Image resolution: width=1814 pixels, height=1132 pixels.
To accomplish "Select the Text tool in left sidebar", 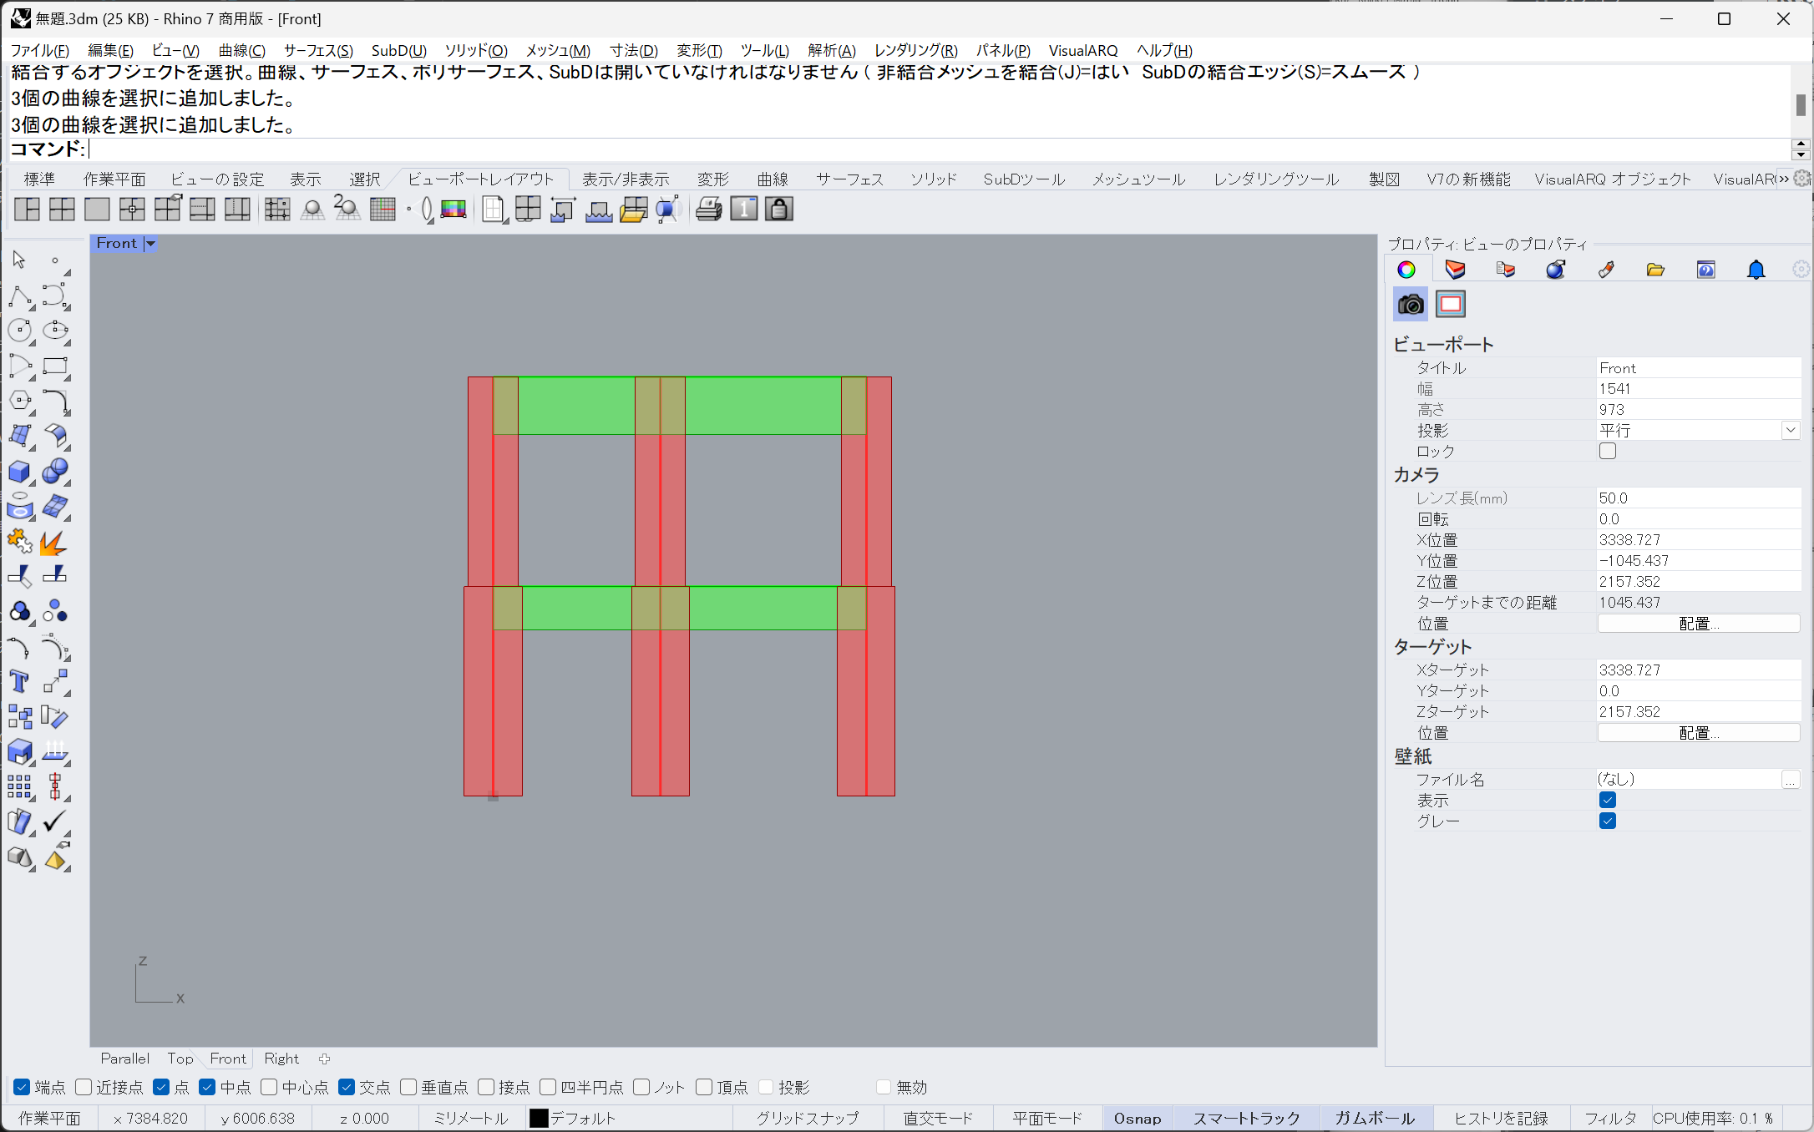I will click(x=19, y=682).
